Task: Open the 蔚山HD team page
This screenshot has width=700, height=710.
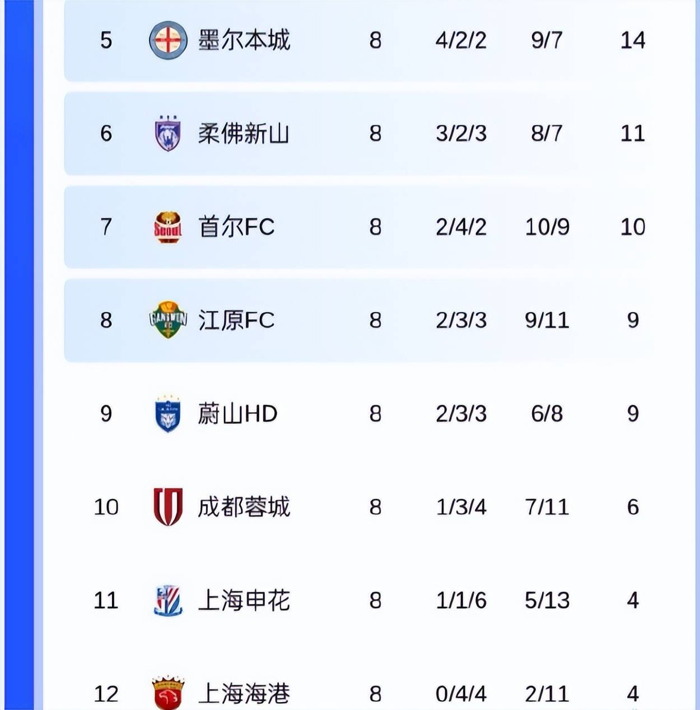Action: coord(237,414)
